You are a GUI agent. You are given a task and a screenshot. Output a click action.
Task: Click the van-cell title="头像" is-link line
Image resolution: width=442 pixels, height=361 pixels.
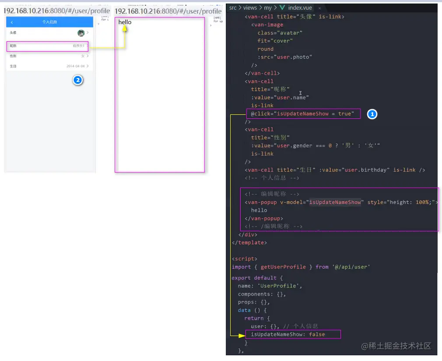point(294,17)
